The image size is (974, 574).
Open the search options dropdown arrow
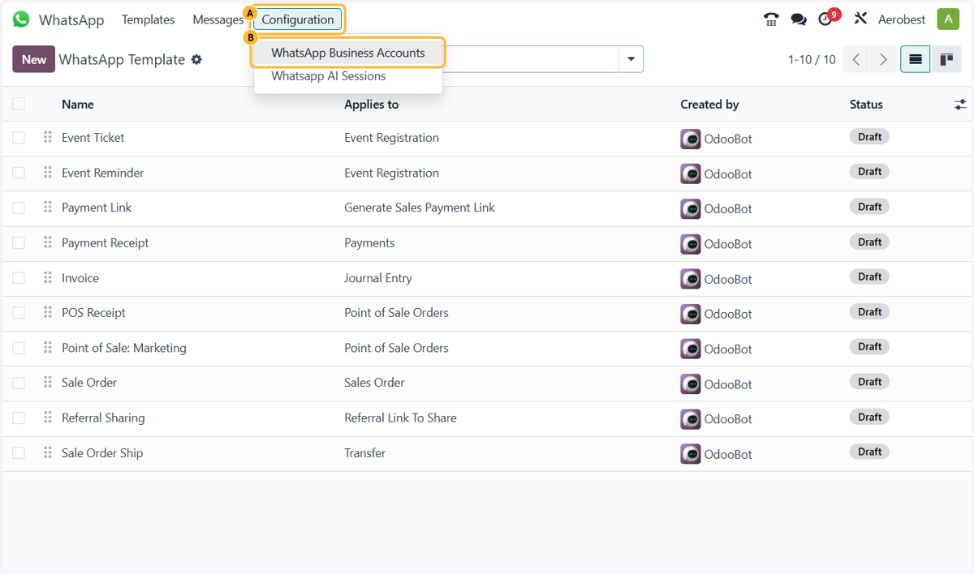coord(631,59)
